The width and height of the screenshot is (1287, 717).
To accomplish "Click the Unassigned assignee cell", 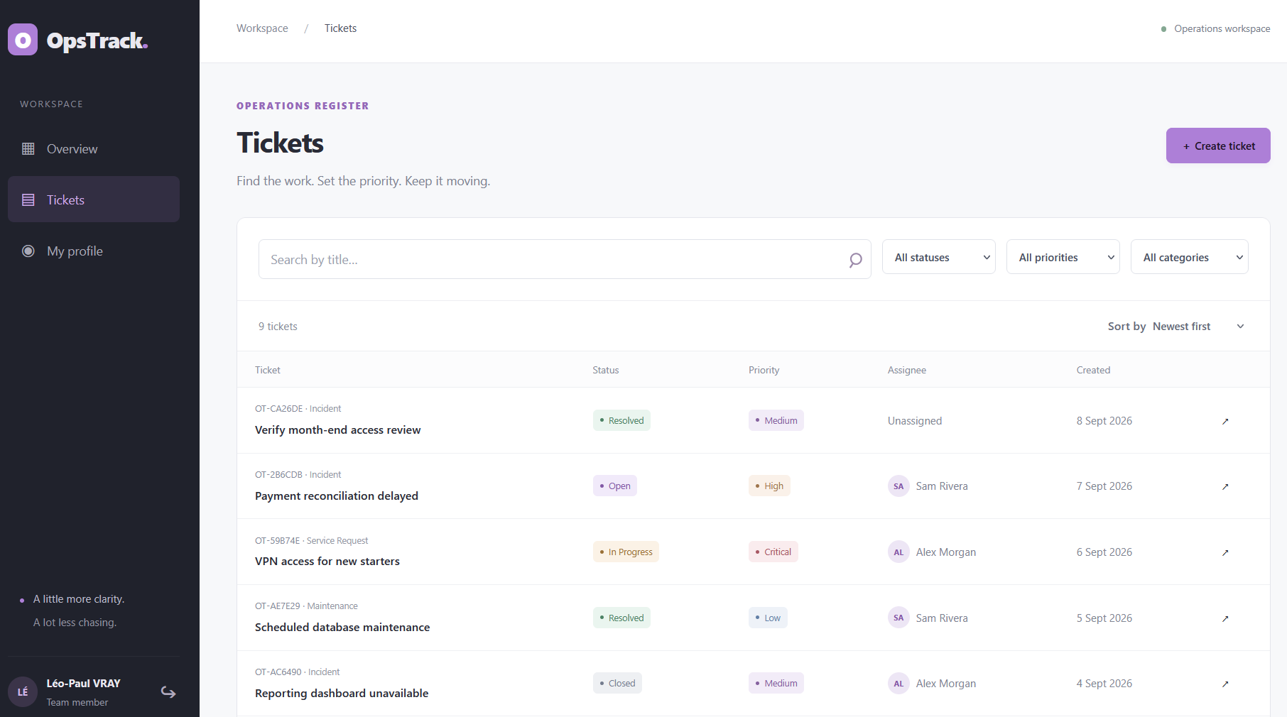I will click(915, 421).
